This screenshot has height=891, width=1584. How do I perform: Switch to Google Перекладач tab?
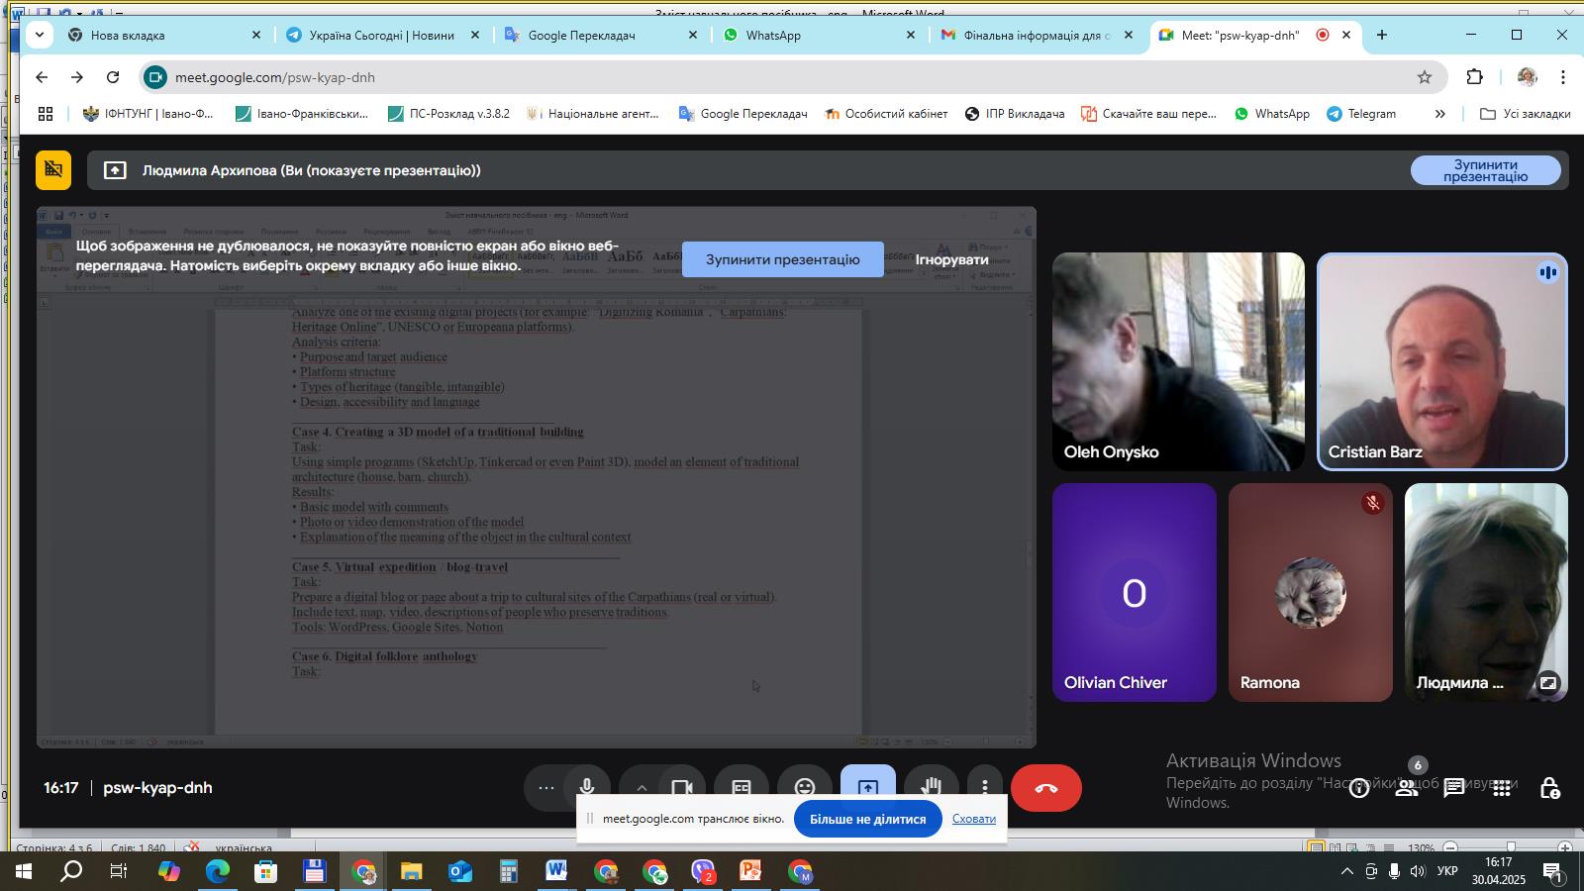tap(600, 35)
